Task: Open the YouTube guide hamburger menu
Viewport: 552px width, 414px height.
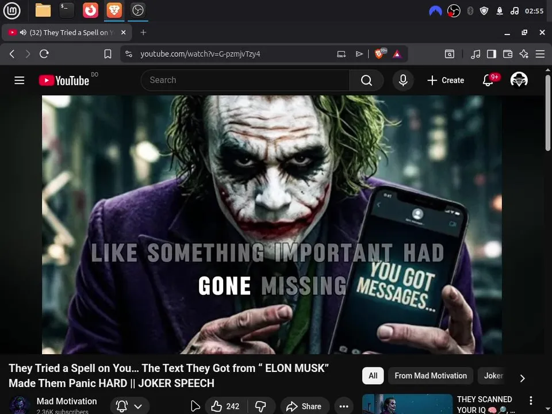Action: (20, 80)
